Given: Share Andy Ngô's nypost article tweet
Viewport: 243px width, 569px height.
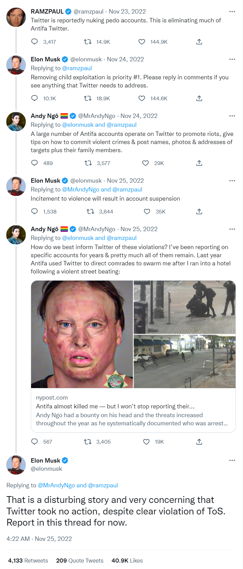Looking at the screenshot, I should click(x=199, y=442).
